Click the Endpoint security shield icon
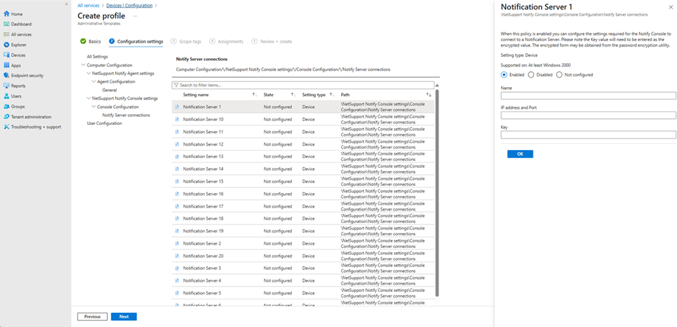 click(6, 76)
